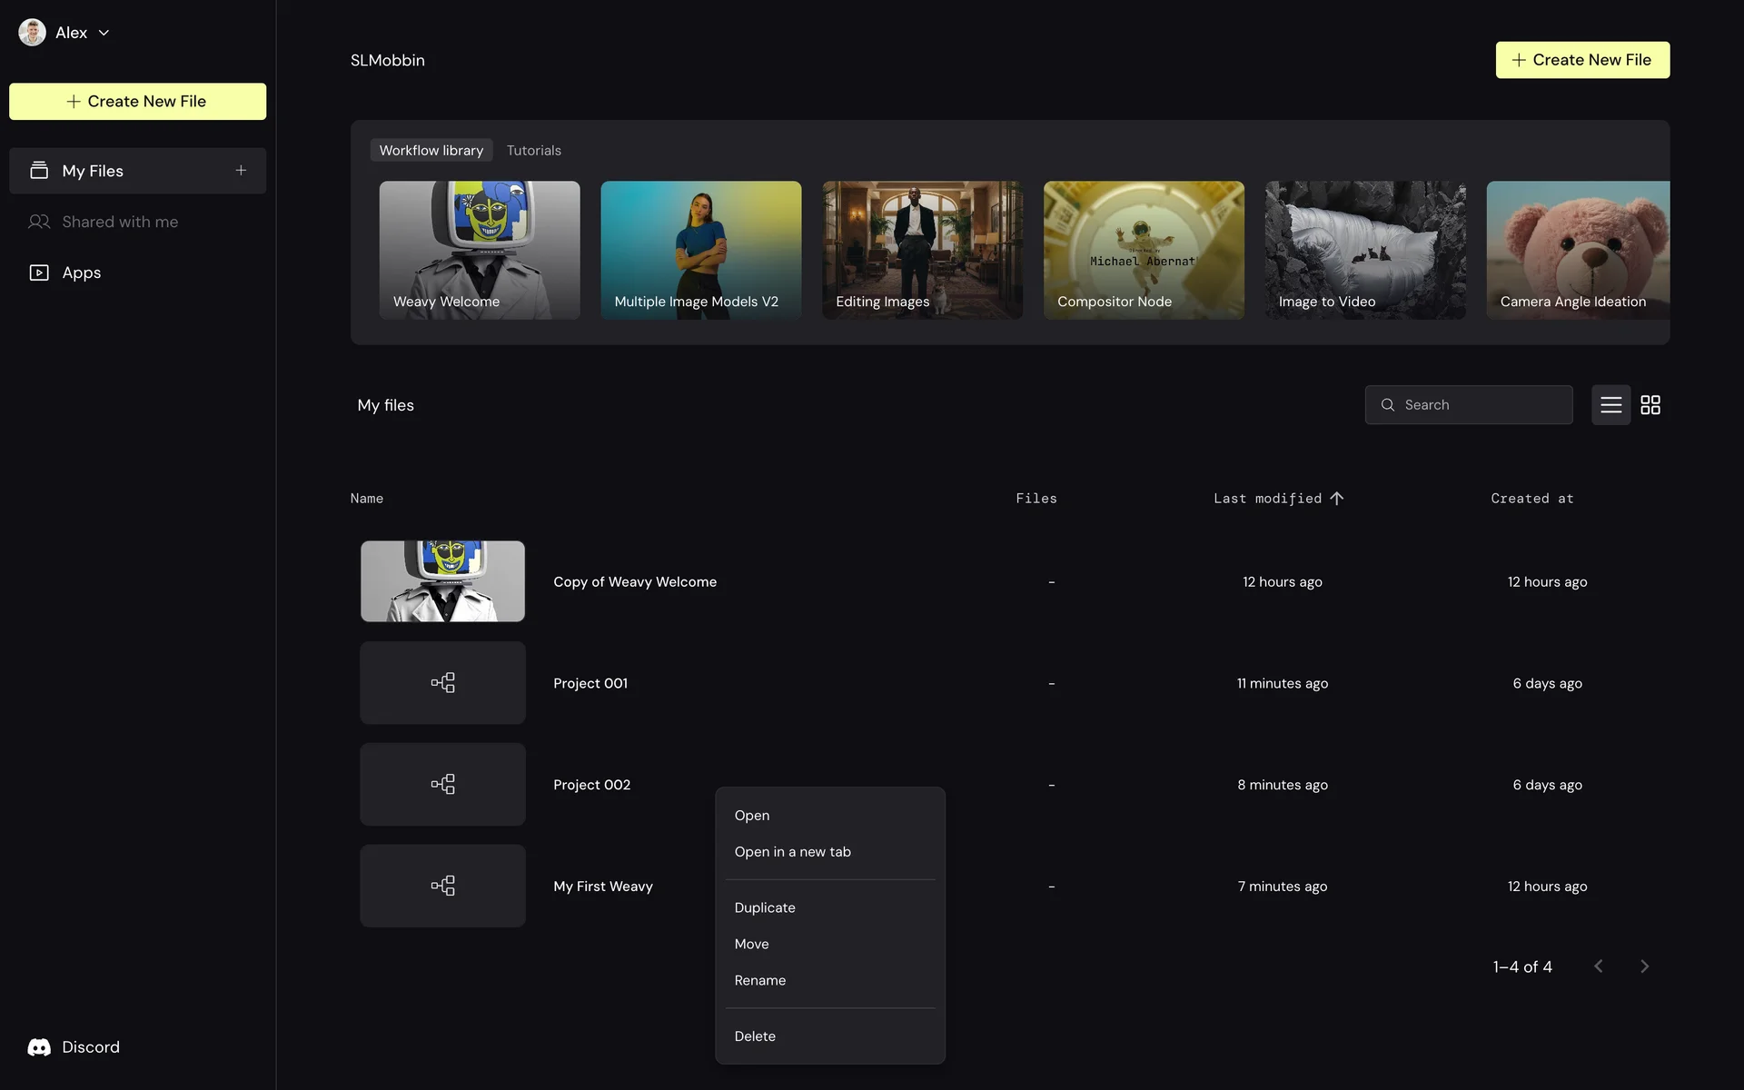
Task: Click the My Files folder icon
Action: click(39, 171)
